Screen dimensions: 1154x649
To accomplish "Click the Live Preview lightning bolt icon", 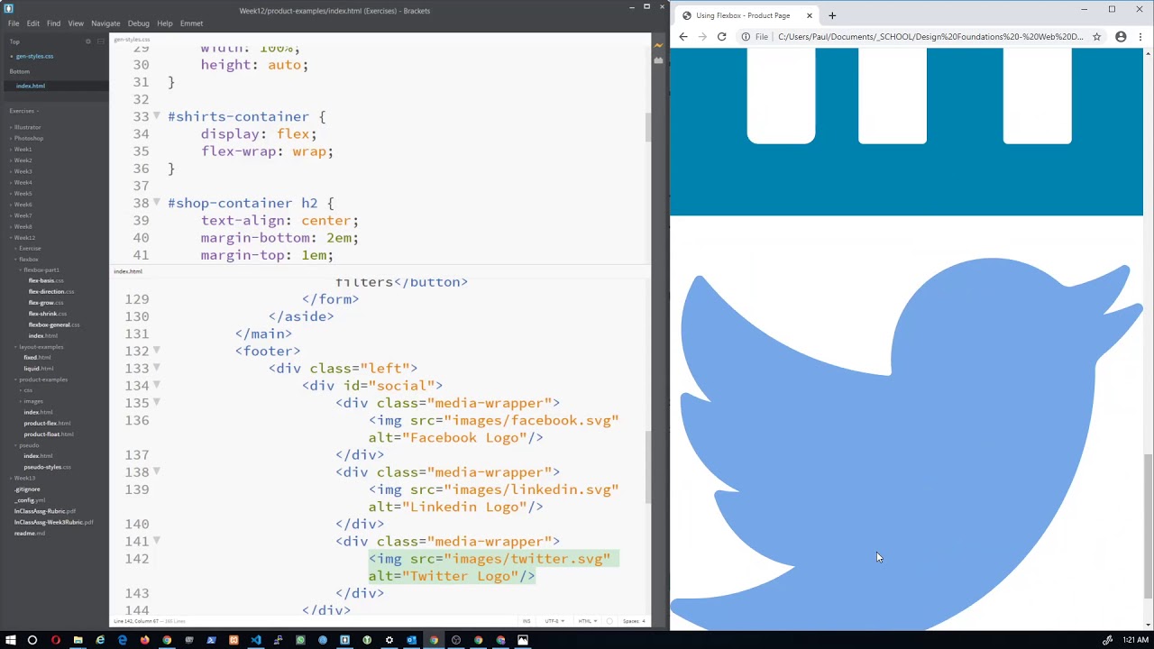I will 658,44.
